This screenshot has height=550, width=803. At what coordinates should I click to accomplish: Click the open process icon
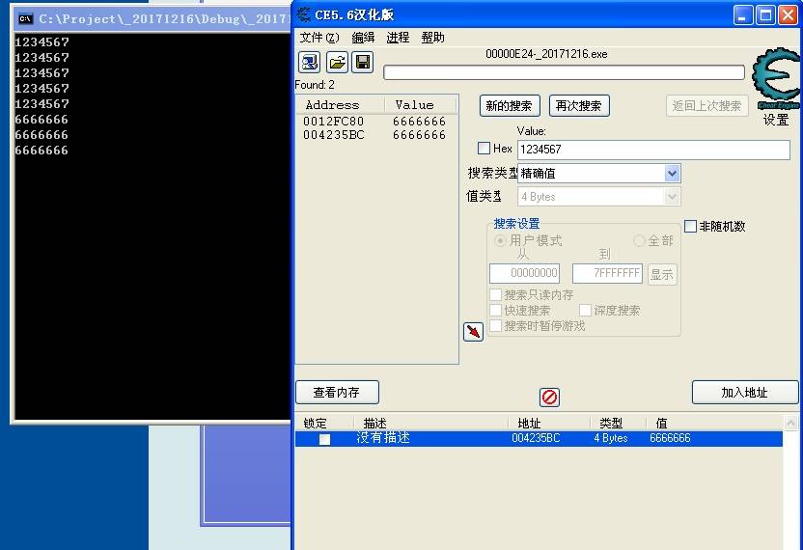310,63
